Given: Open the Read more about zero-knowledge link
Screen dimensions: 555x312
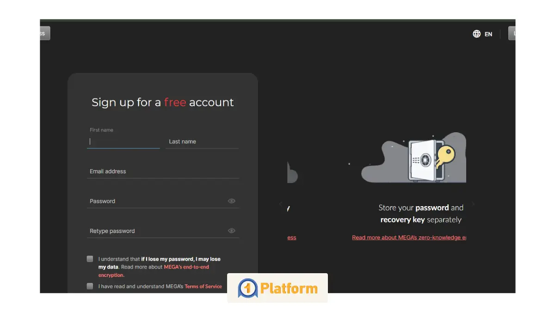Looking at the screenshot, I should (x=409, y=238).
